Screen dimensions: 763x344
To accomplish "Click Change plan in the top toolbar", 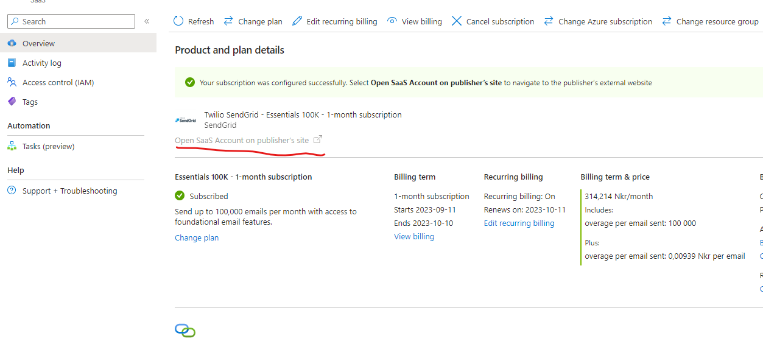I will pos(253,21).
